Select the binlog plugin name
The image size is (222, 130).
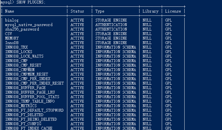12,20
